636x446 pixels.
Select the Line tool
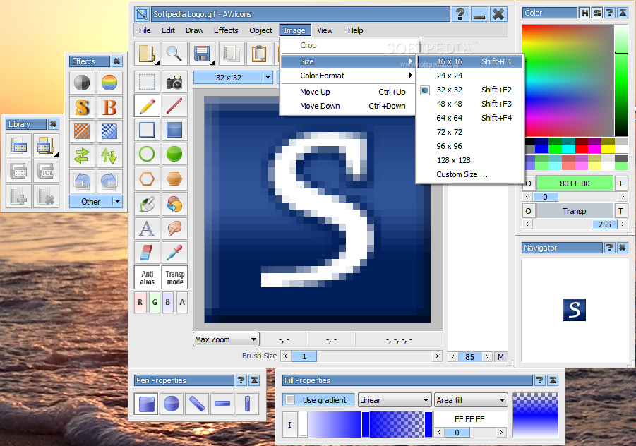pos(174,107)
